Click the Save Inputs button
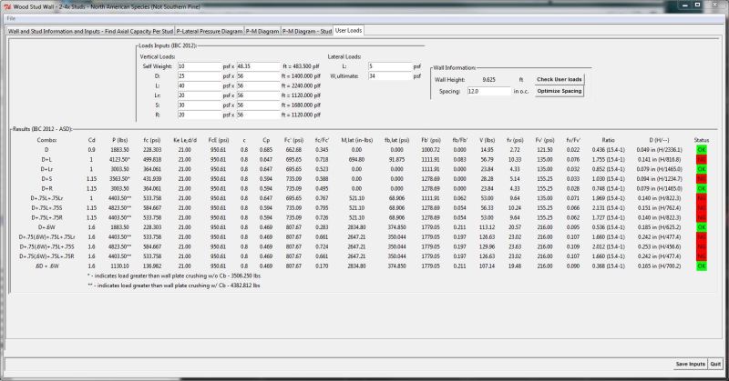The image size is (729, 381). click(x=690, y=365)
